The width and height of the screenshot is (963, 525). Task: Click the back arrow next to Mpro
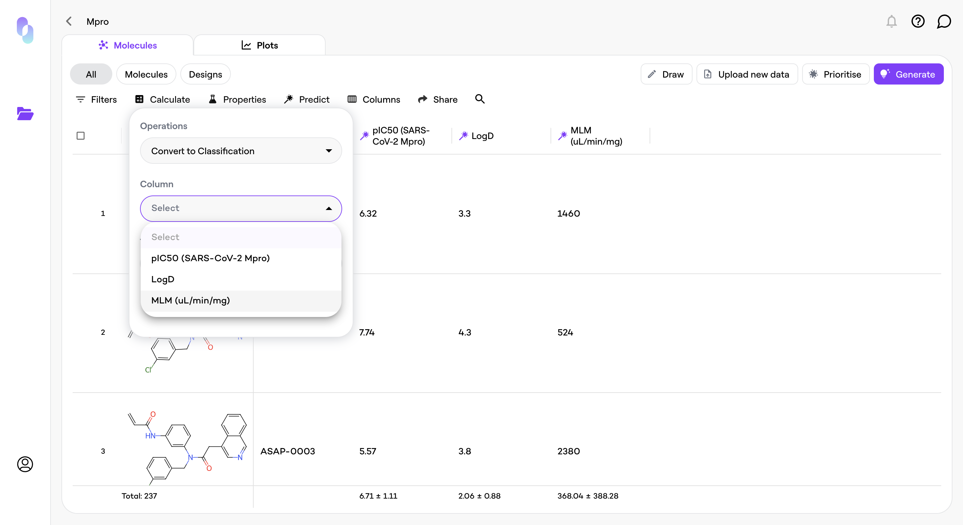click(x=69, y=21)
